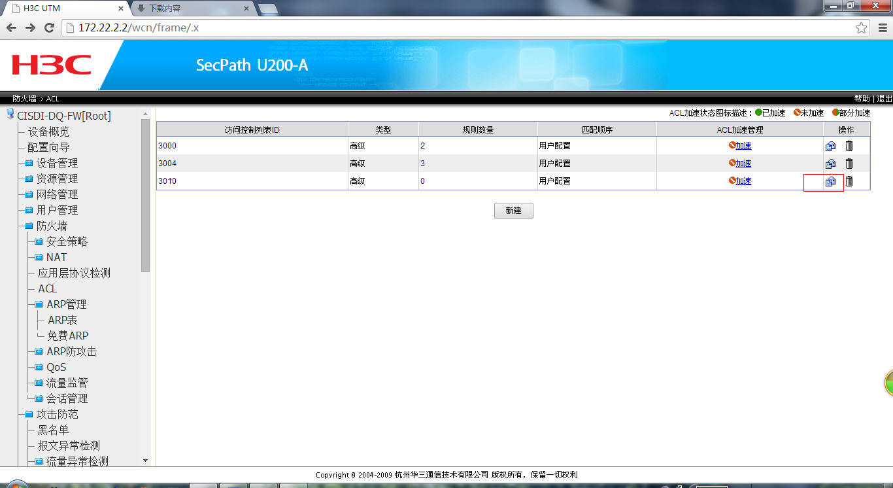Image resolution: width=893 pixels, height=488 pixels.
Task: Click the 退出 logout link
Action: 884,99
